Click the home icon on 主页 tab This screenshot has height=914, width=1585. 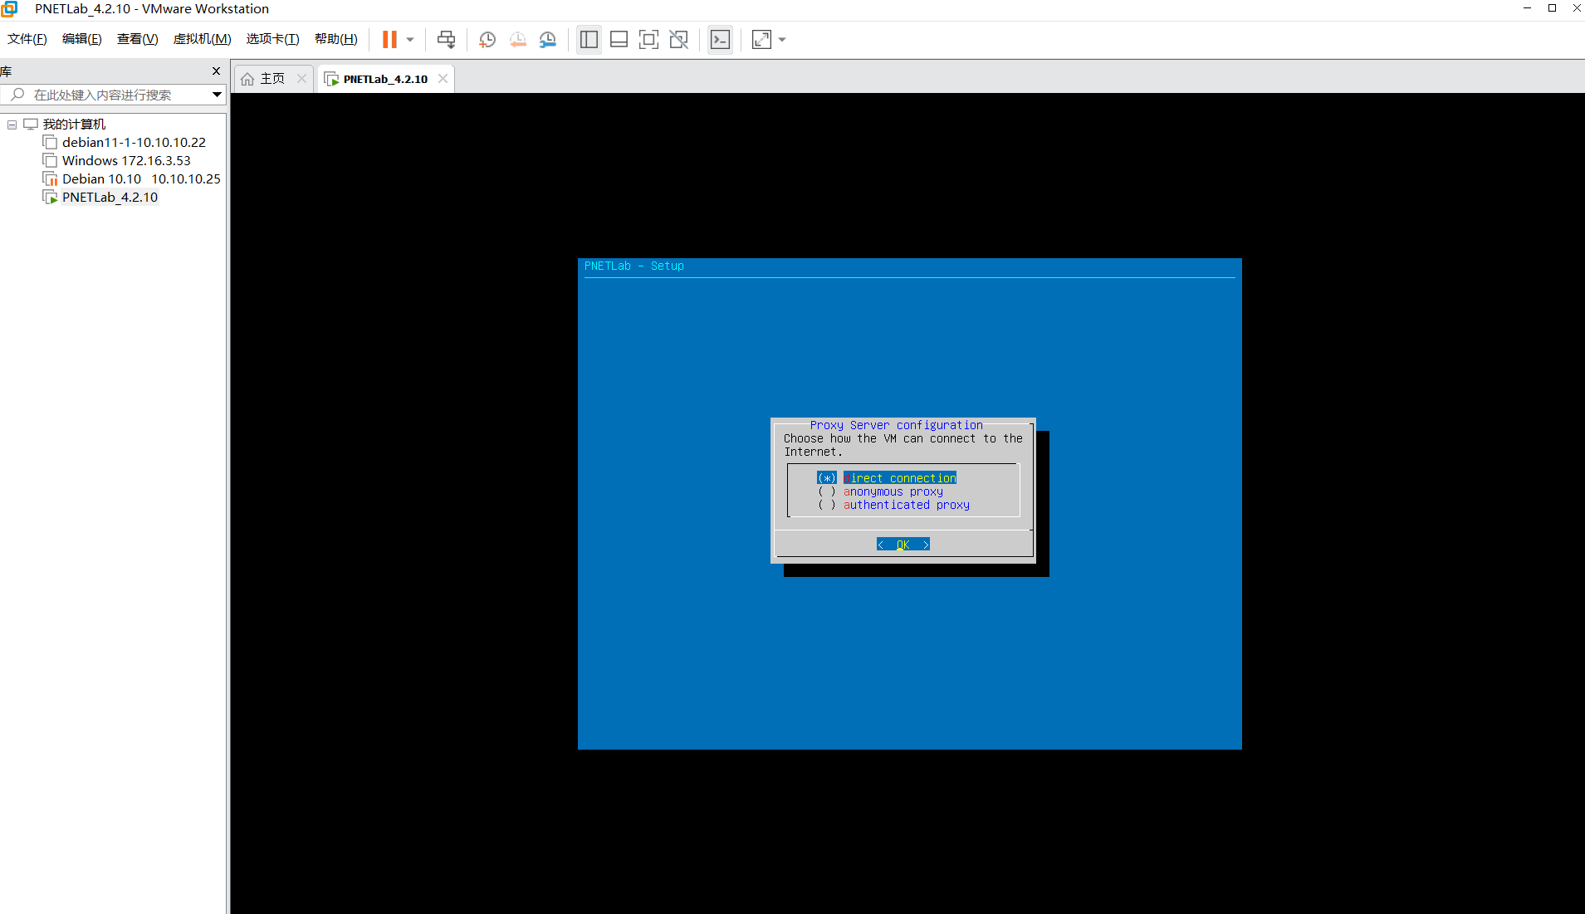[247, 79]
